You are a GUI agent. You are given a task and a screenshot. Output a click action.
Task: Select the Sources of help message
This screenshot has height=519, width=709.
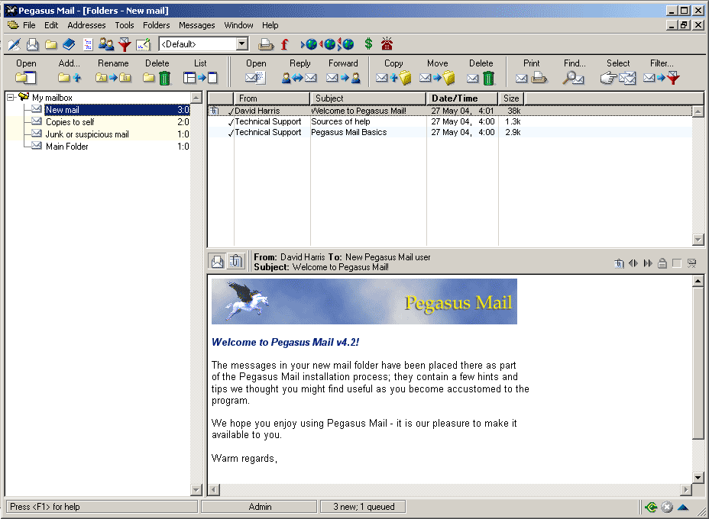point(449,121)
